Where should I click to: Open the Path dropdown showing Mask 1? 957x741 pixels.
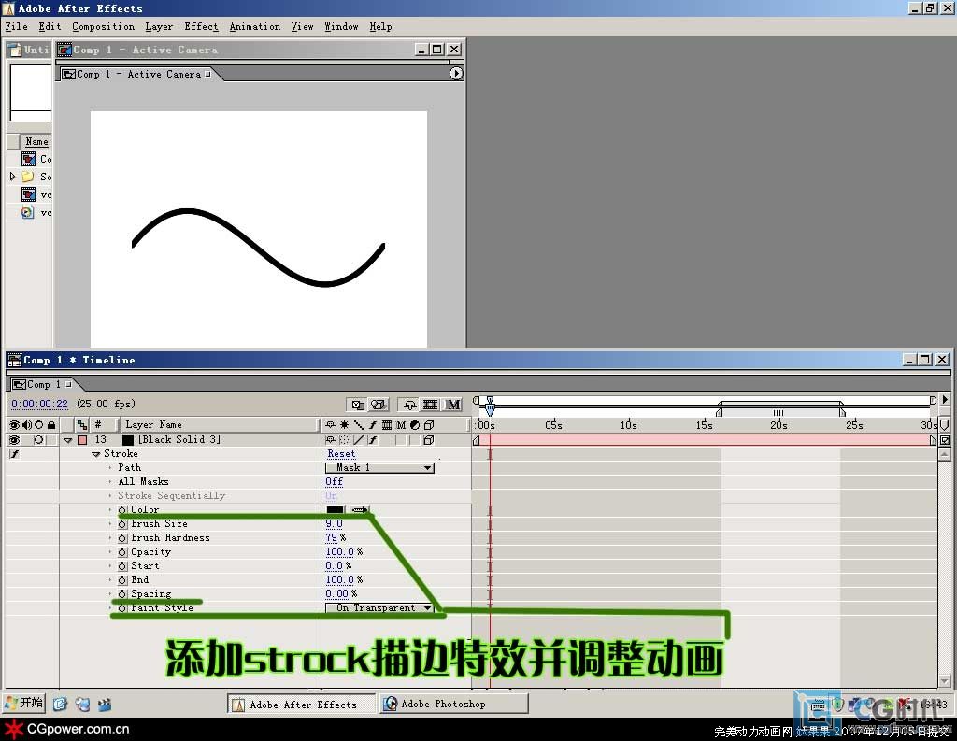(379, 468)
